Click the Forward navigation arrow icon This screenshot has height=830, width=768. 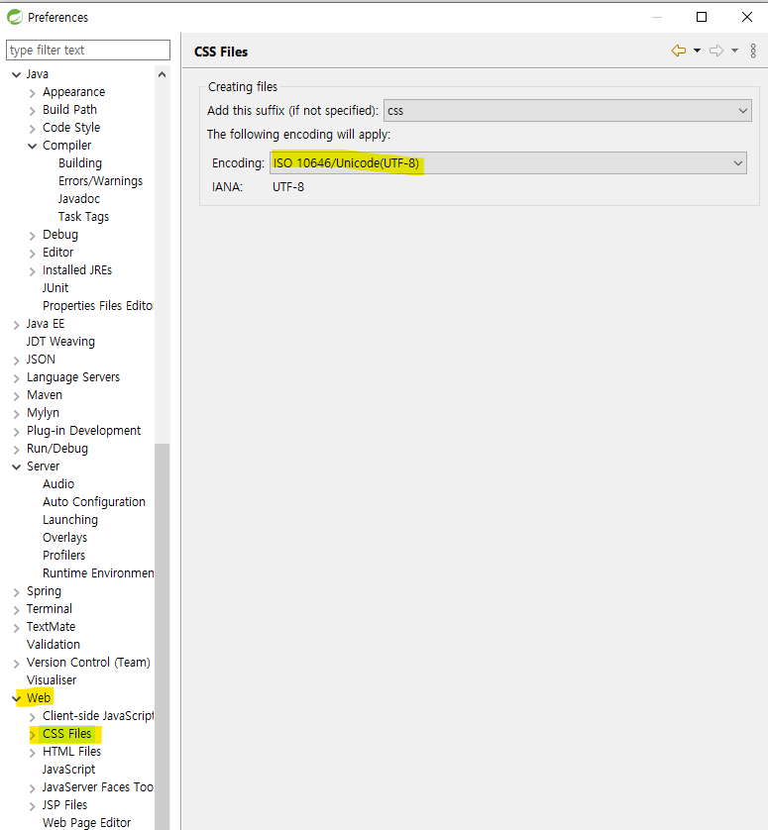point(716,51)
